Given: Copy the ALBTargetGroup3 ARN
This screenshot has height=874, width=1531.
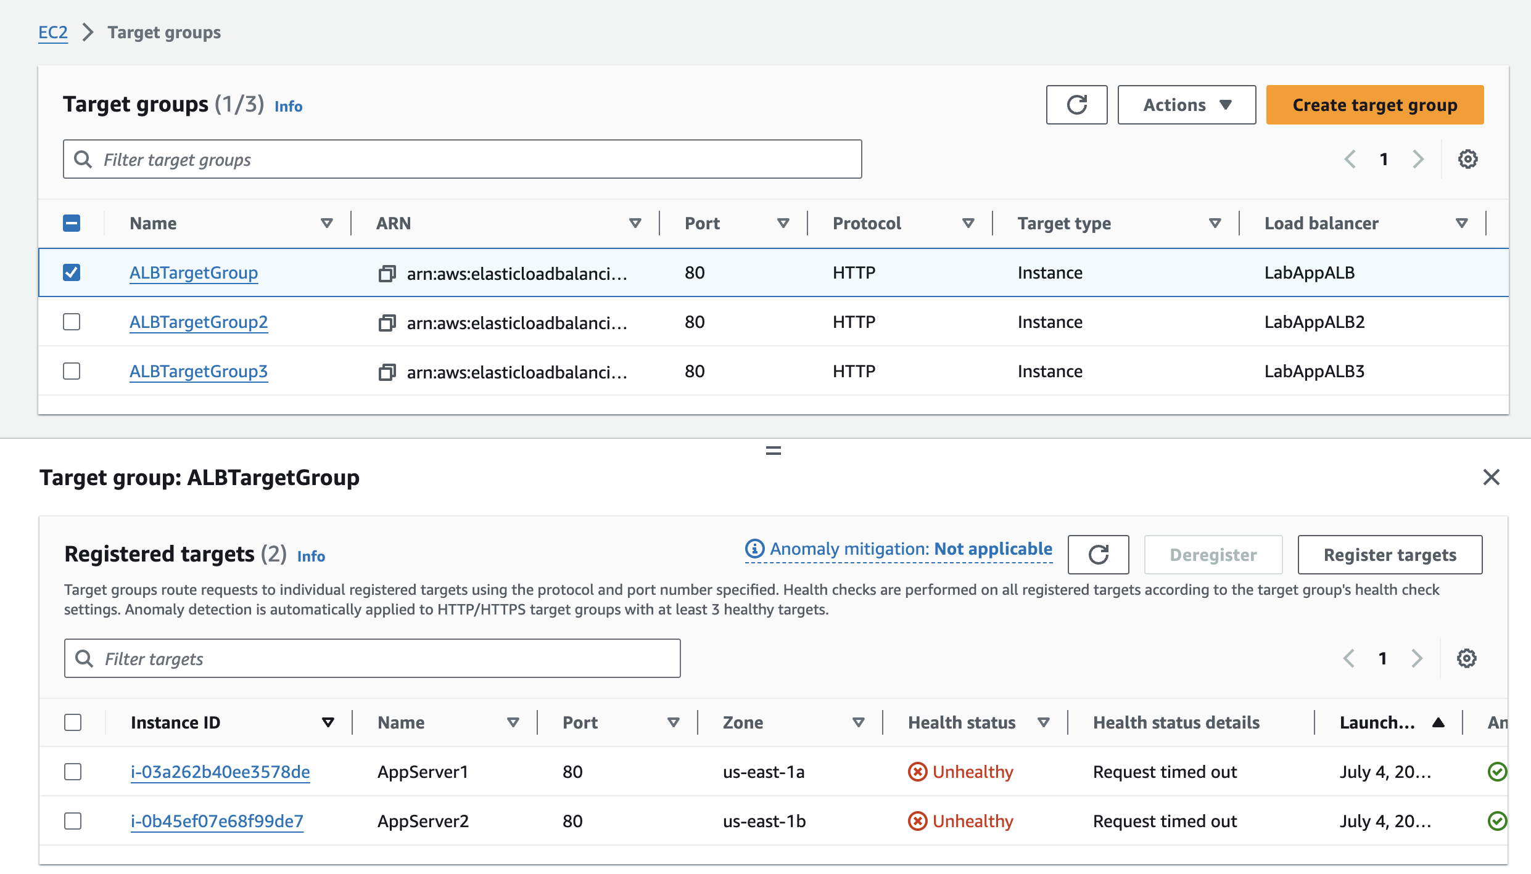Looking at the screenshot, I should pyautogui.click(x=387, y=372).
